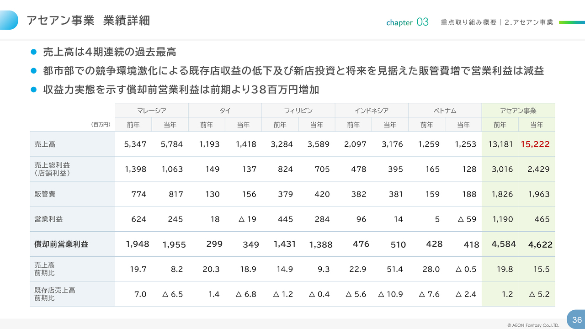Click the triangle mark in Thailand's △ 19 cell
Viewport: 585px width, 329px height.
point(241,219)
